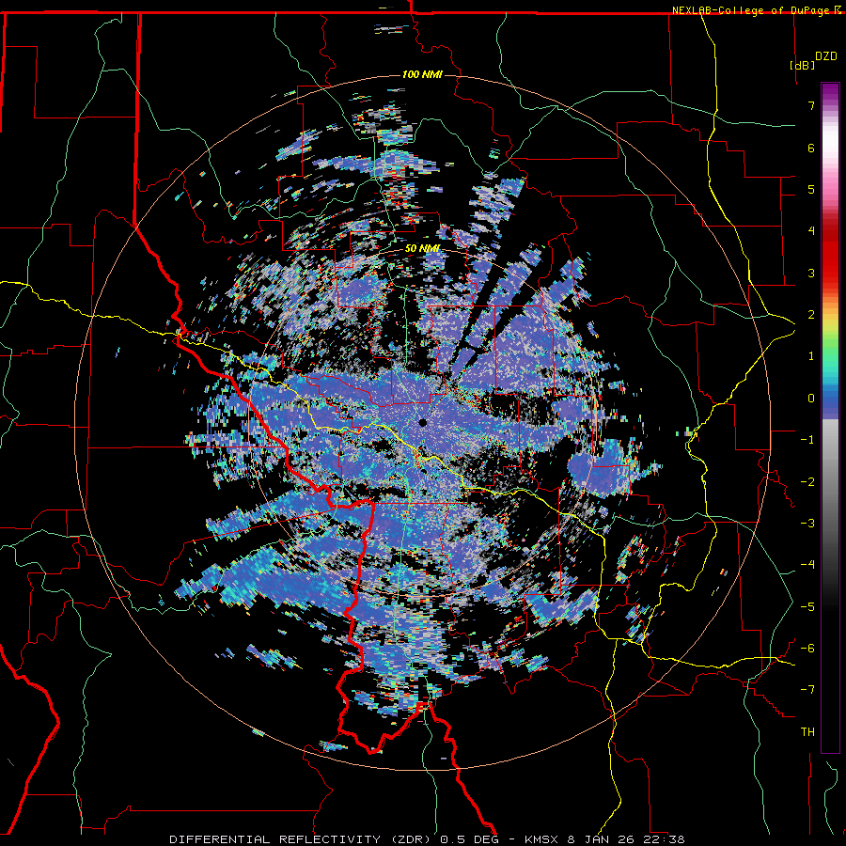Screen dimensions: 846x846
Task: Click the 50 NMI range ring label
Action: click(x=422, y=248)
